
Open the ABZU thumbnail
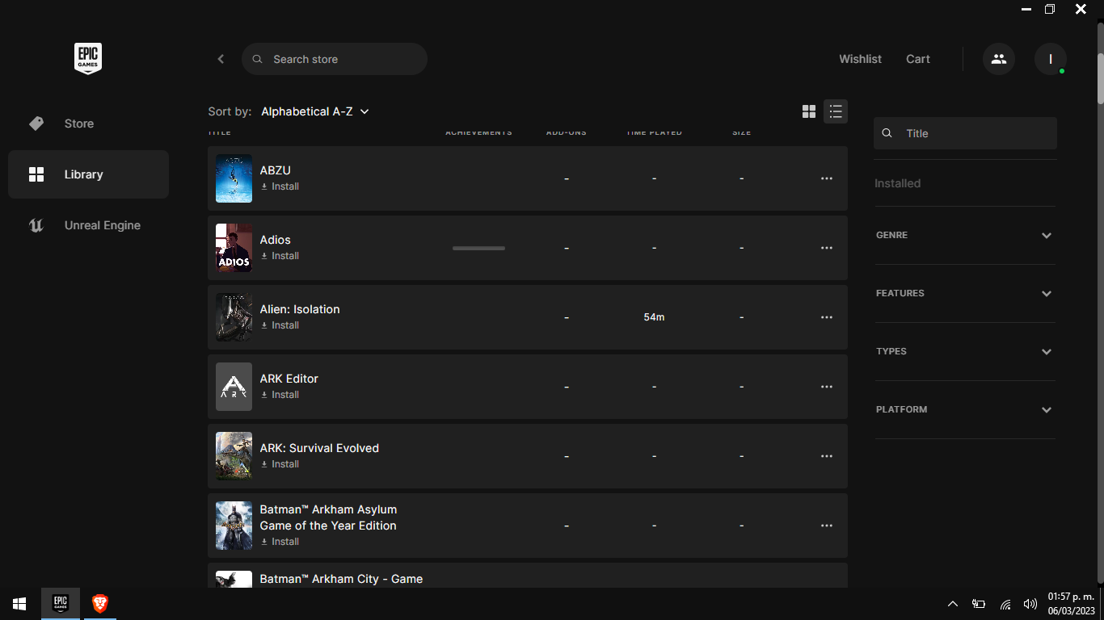[234, 178]
